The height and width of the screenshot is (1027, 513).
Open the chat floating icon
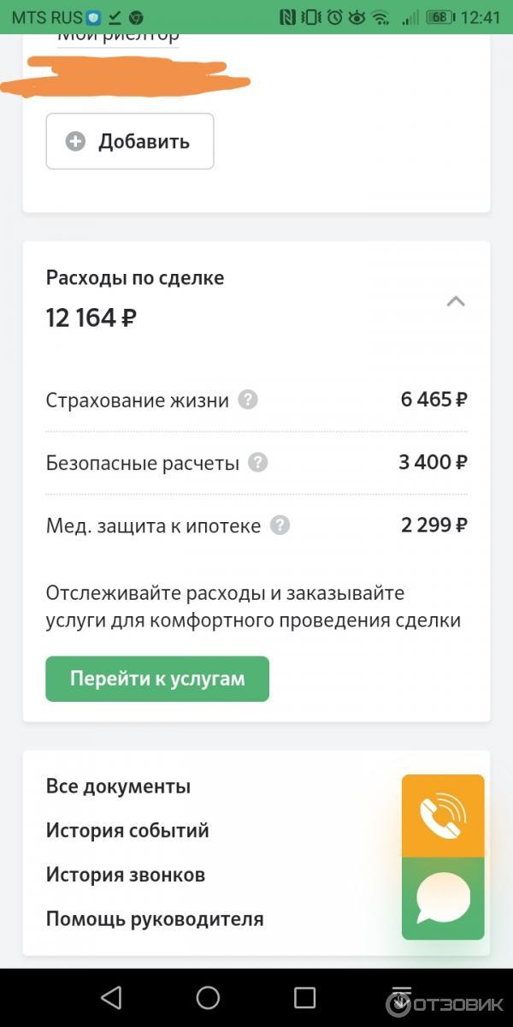pyautogui.click(x=442, y=897)
